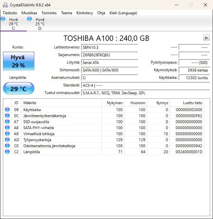Click the status orb for Tyhjennyskertoja row

pyautogui.click(x=7, y=140)
